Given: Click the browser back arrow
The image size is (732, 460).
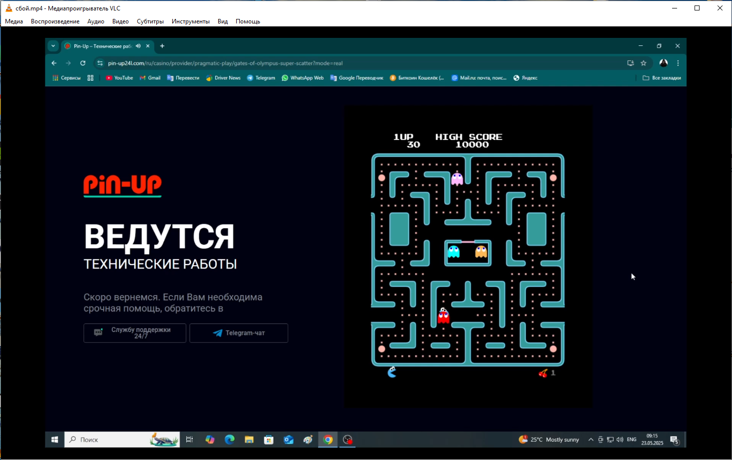Looking at the screenshot, I should click(54, 63).
